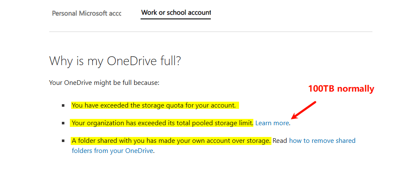Click the horizontal divider below the tabs

210,32
